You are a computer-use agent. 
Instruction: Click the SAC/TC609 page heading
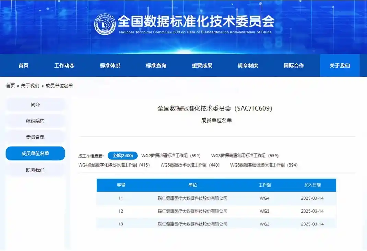tap(215, 108)
